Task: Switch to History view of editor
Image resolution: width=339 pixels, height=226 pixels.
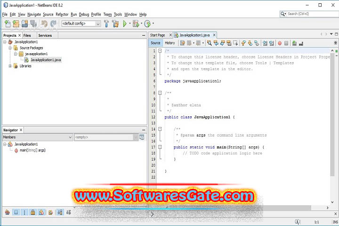Action: pos(169,43)
